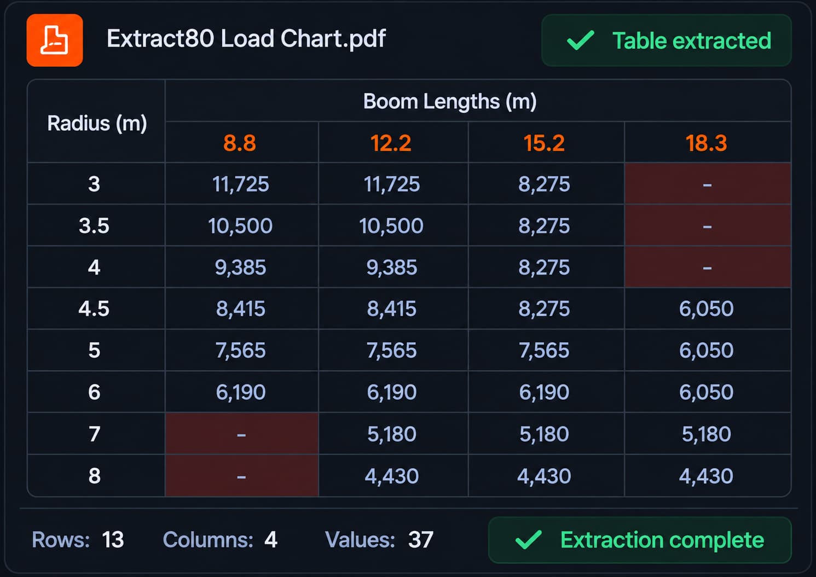This screenshot has width=816, height=577.
Task: Click the Extraction complete button
Action: [640, 540]
